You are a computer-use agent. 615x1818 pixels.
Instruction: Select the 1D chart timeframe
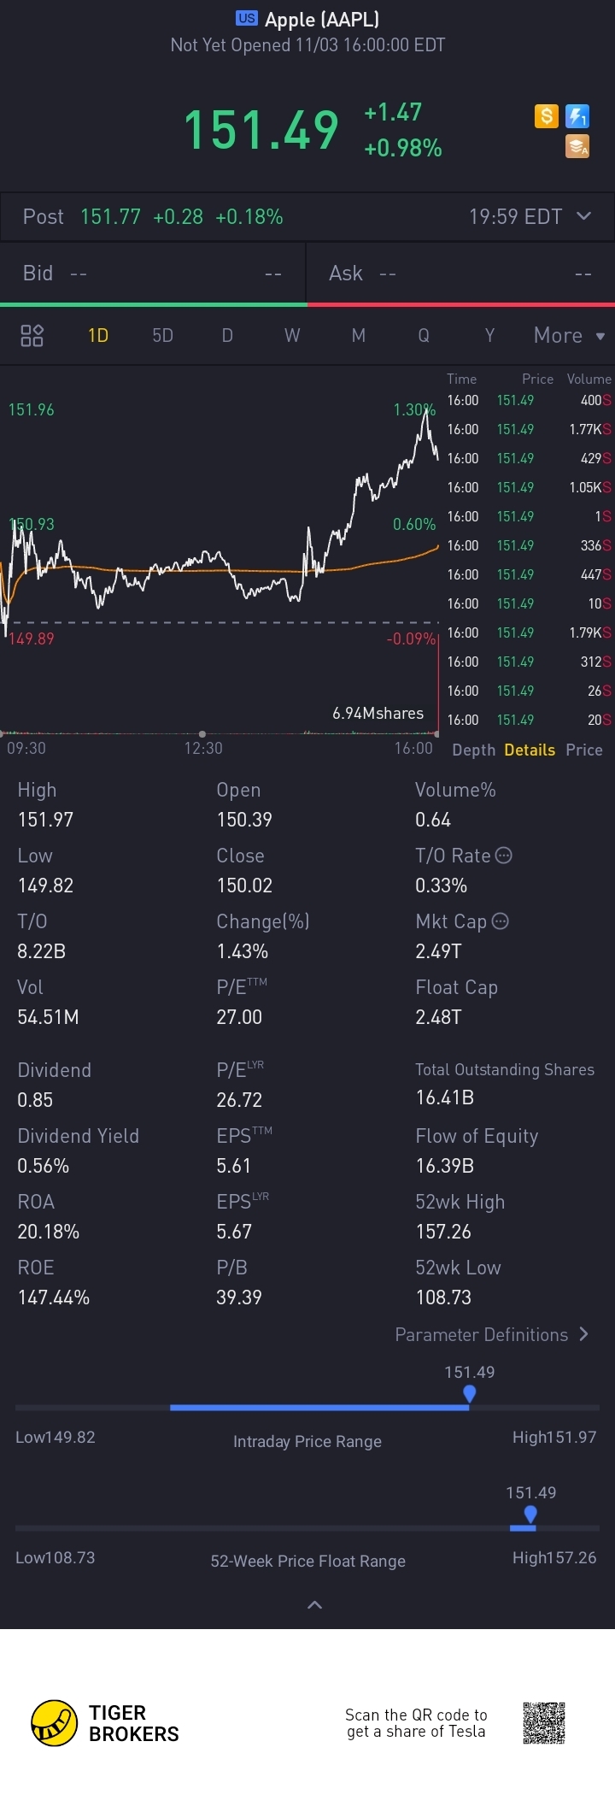98,335
